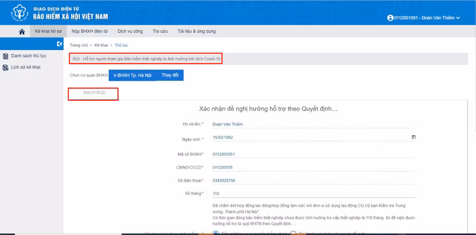Open the Tài liệu & ứng dụng menu
This screenshot has height=235, width=476.
196,32
